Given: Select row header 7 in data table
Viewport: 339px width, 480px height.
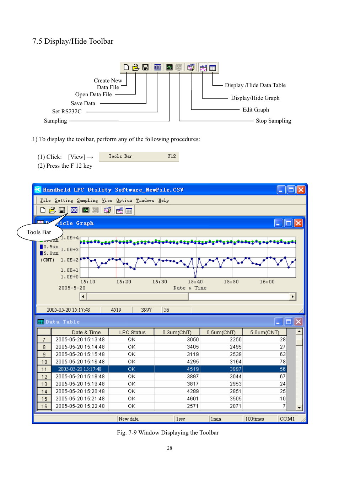Looking at the screenshot, I should click(x=44, y=340).
